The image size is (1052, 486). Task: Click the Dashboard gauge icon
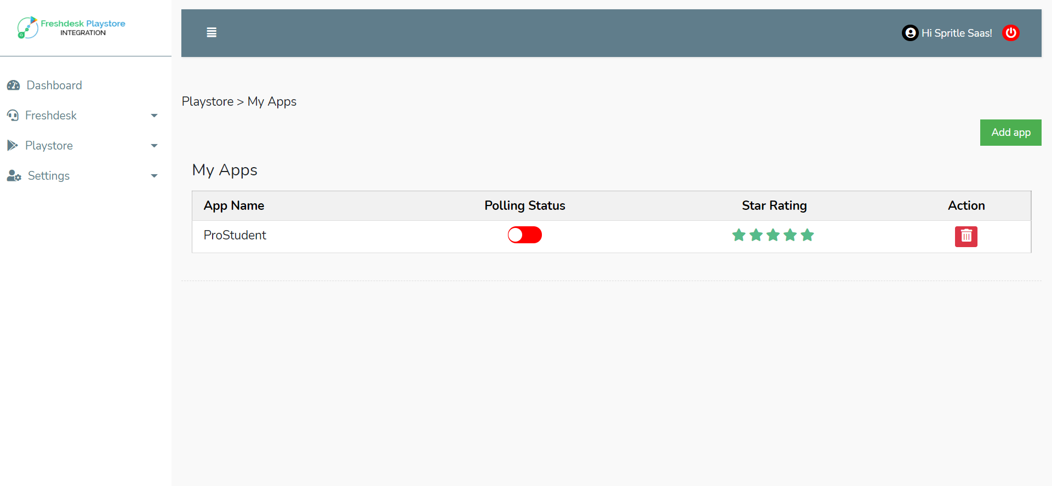point(14,85)
